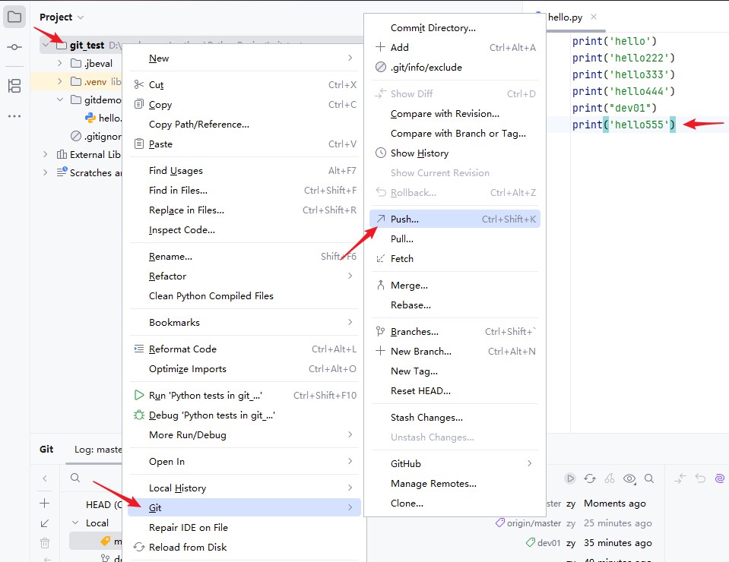Click Pull... in the Git submenu
729x562 pixels.
click(x=455, y=238)
